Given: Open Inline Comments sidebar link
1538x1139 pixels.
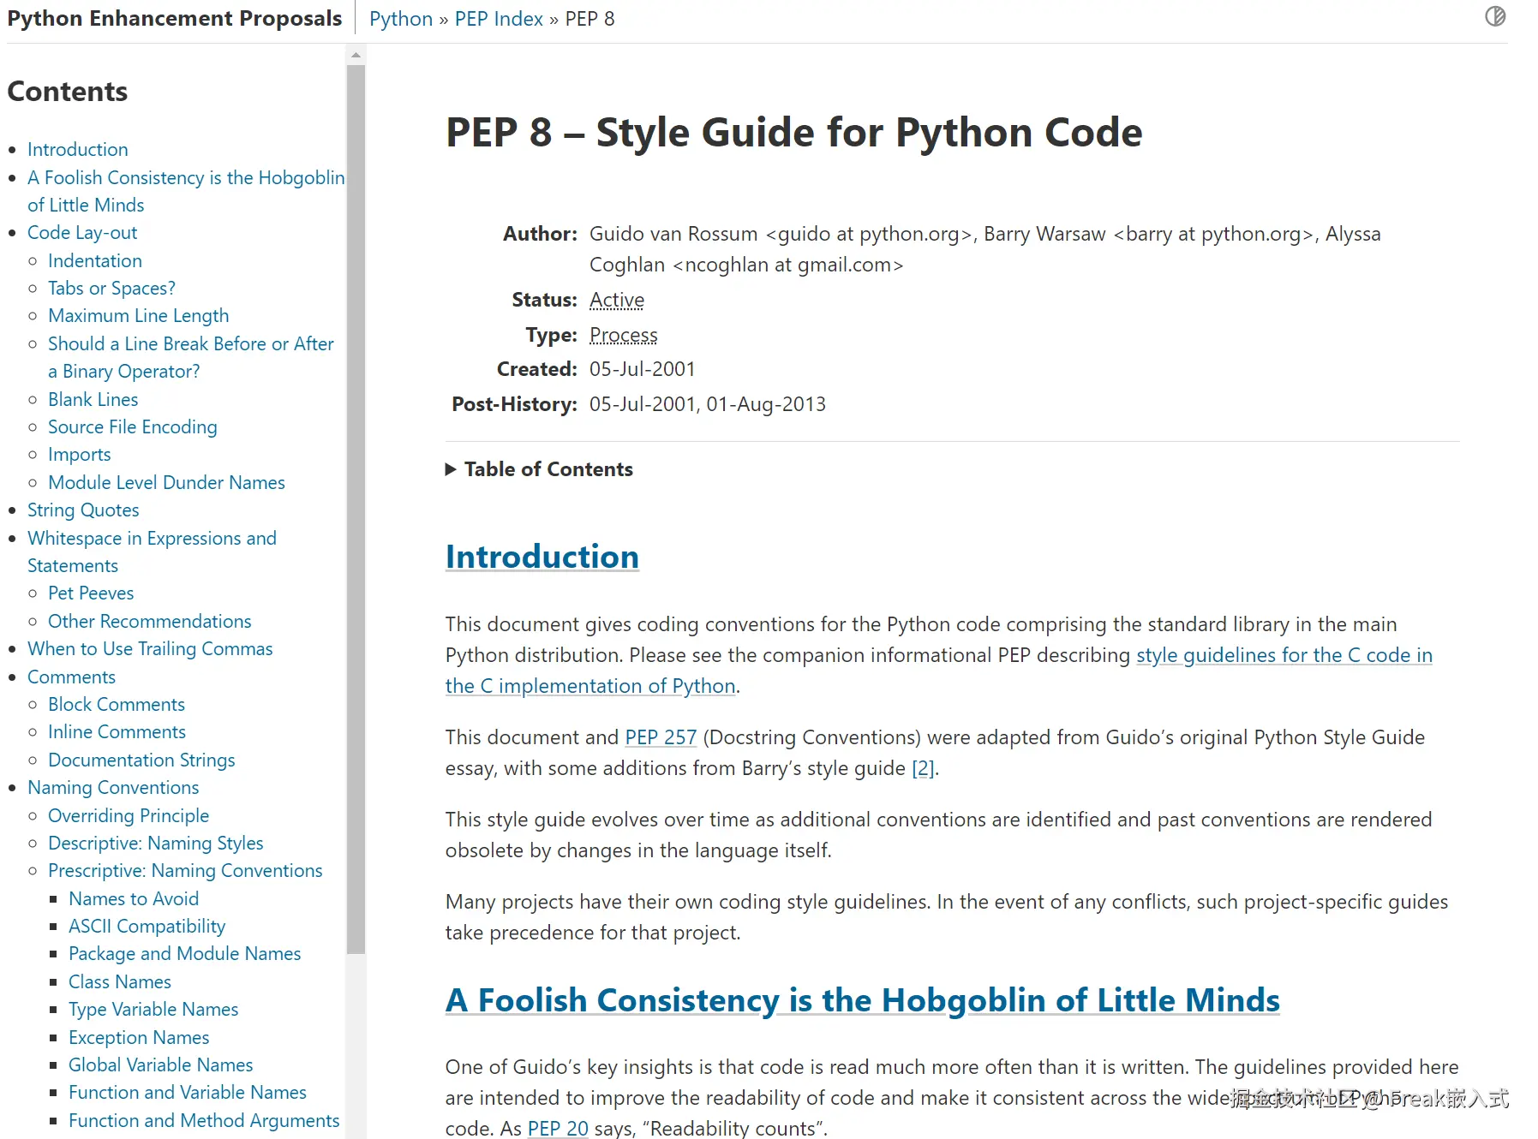Looking at the screenshot, I should [x=117, y=731].
